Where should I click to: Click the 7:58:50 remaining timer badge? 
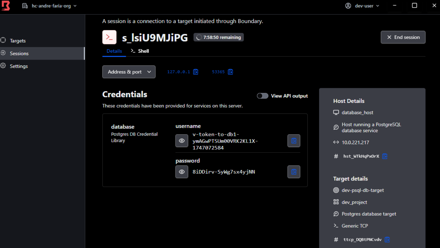pyautogui.click(x=219, y=37)
